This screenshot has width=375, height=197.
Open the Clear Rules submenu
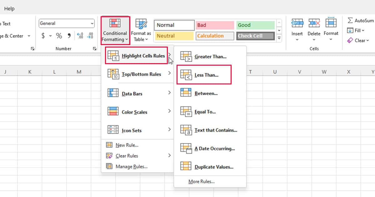coord(138,156)
